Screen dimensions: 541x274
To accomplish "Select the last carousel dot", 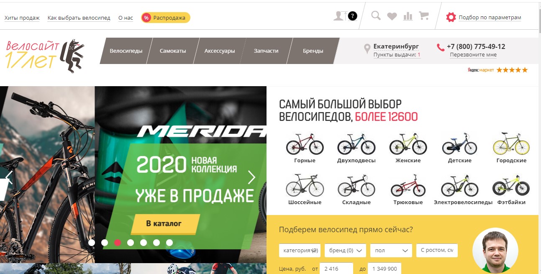I will [169, 242].
